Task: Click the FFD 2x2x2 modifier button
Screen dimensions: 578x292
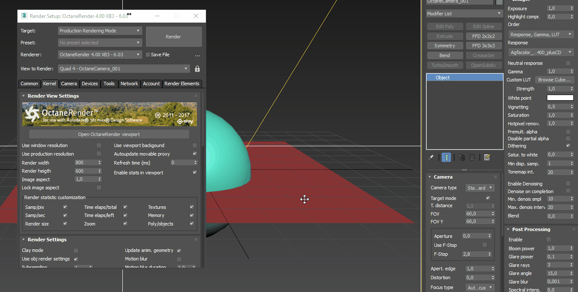Action: click(483, 36)
